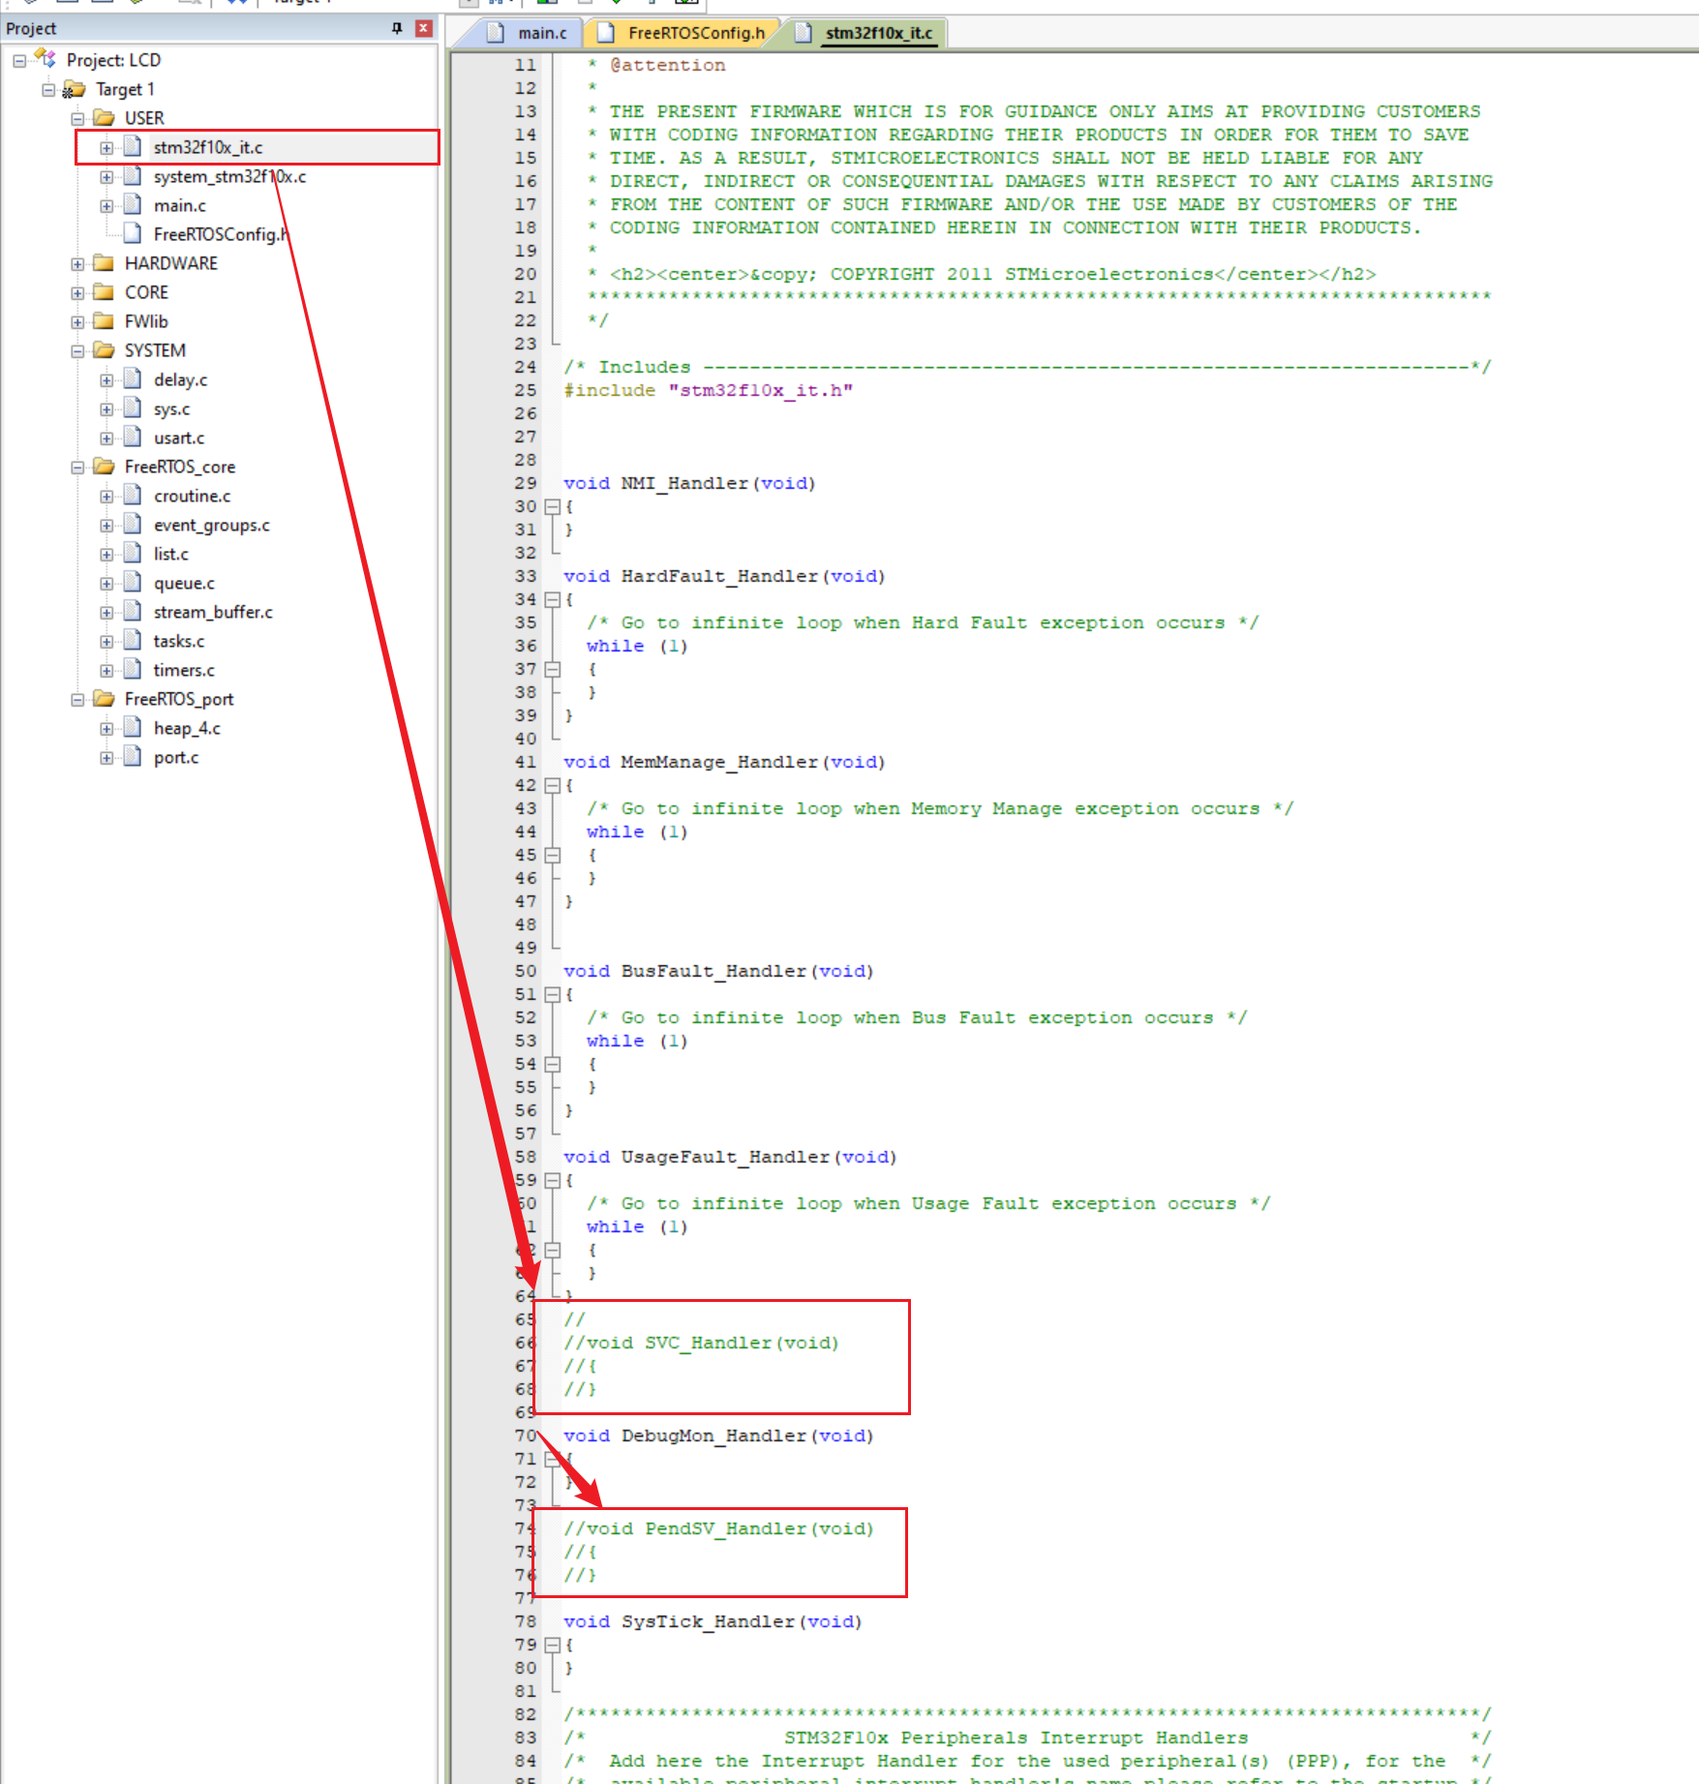
Task: Click the FreeRTOS_core open folder icon
Action: 104,467
